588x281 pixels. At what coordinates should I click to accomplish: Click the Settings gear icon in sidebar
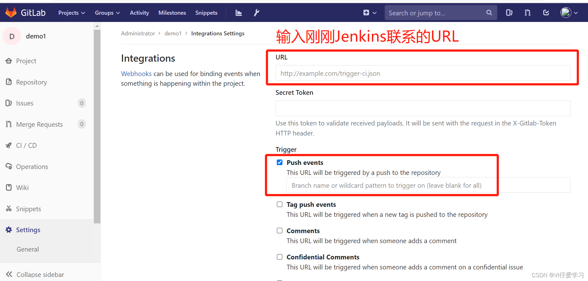click(9, 230)
